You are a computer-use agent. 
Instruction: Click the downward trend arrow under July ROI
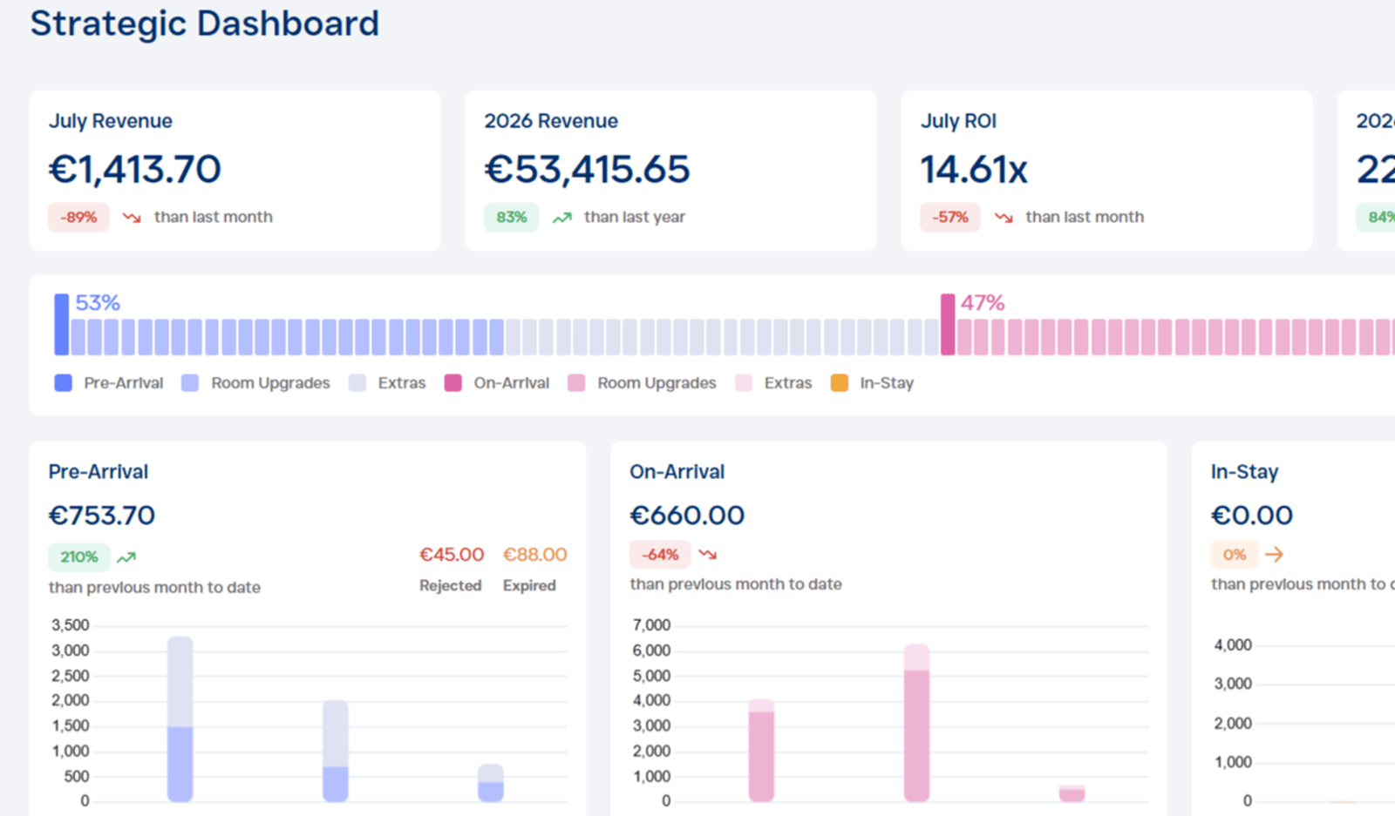click(1004, 217)
